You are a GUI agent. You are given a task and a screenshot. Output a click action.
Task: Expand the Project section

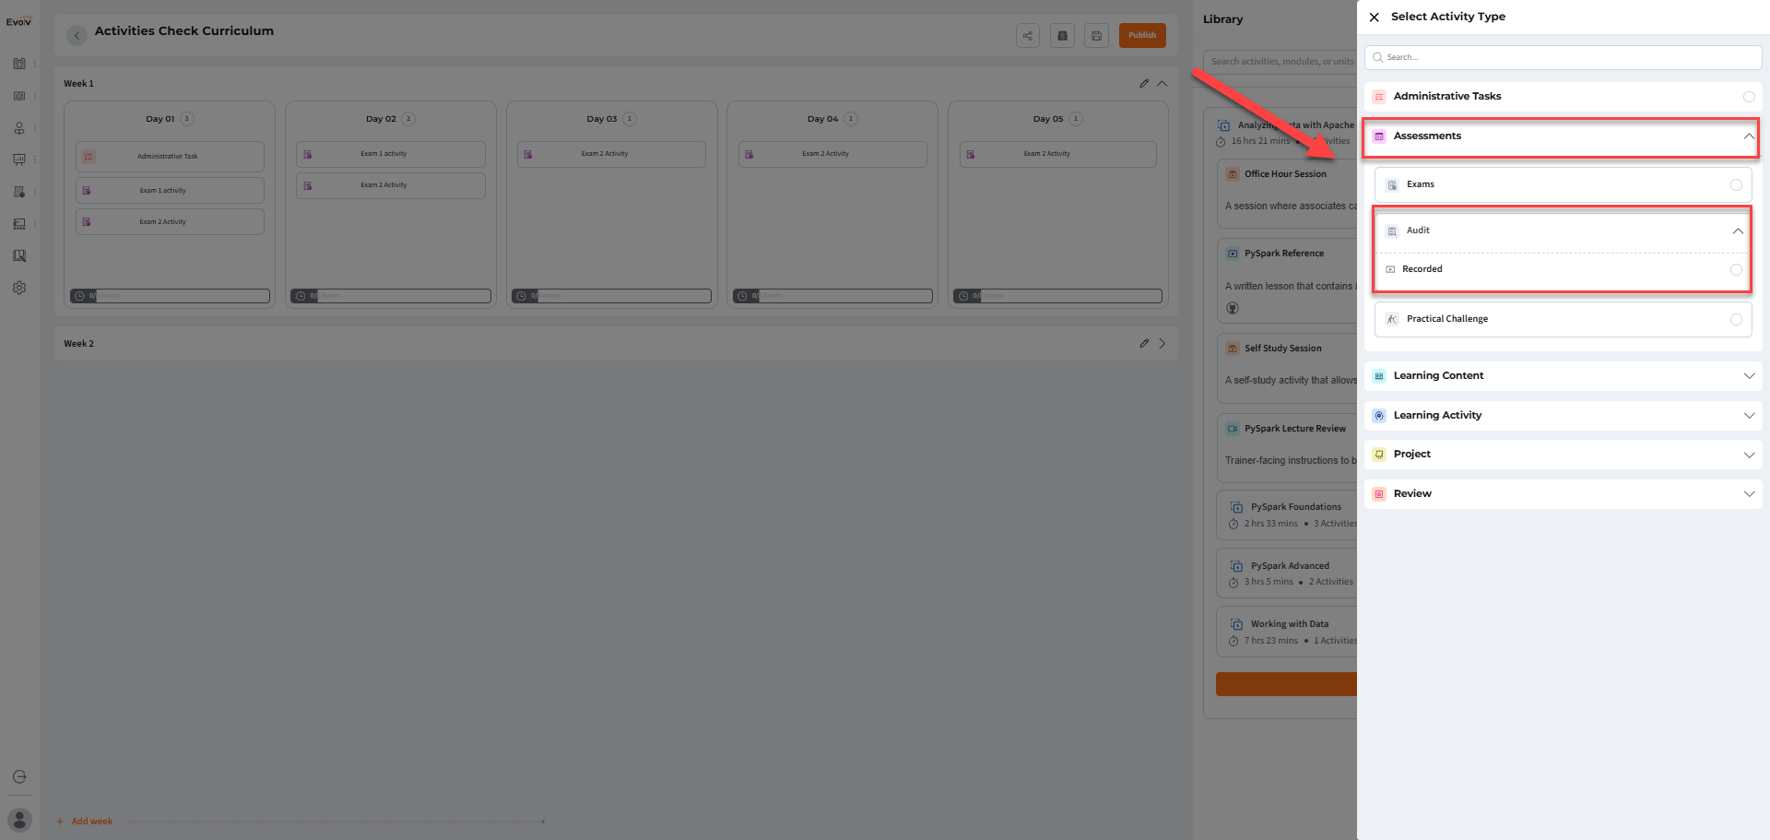[x=1749, y=455]
